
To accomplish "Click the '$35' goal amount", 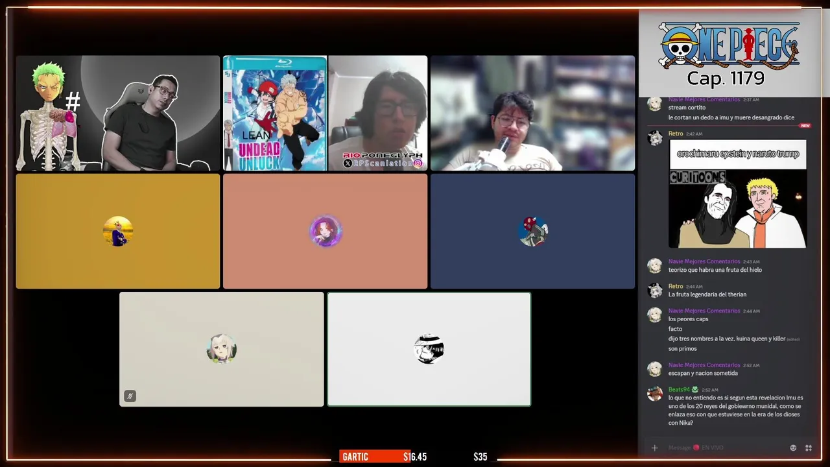I will (x=480, y=457).
